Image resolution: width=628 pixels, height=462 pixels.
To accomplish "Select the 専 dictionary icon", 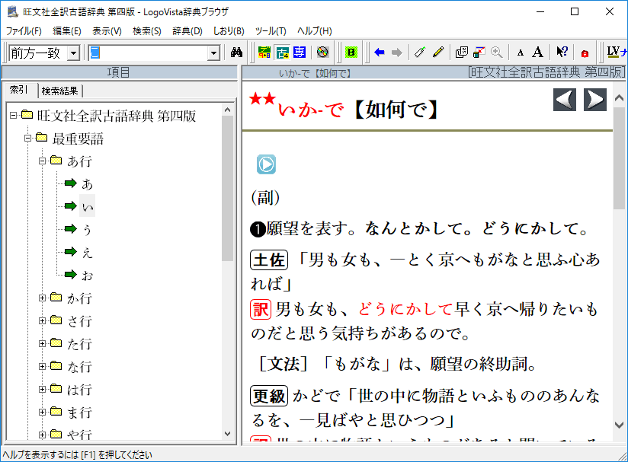I will click(300, 53).
